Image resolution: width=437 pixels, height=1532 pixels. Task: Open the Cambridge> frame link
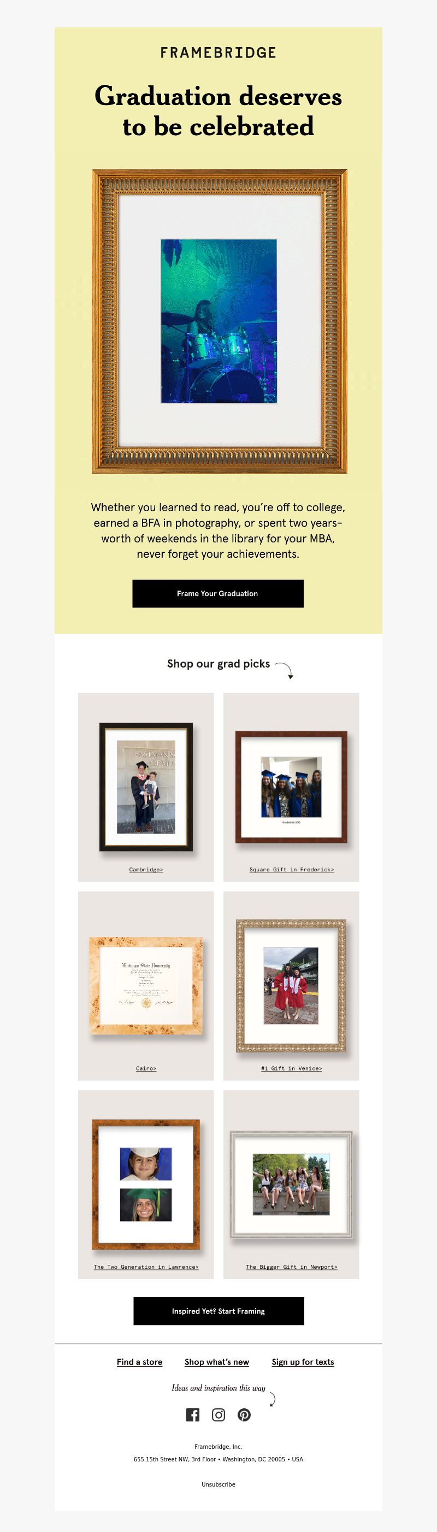(x=146, y=870)
